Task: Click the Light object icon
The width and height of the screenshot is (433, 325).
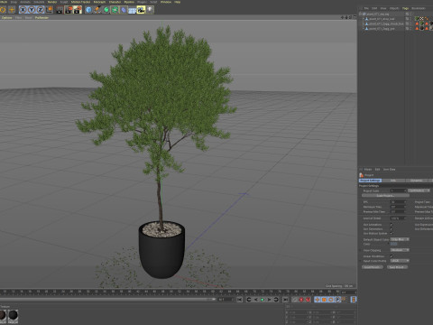Action: coord(150,10)
